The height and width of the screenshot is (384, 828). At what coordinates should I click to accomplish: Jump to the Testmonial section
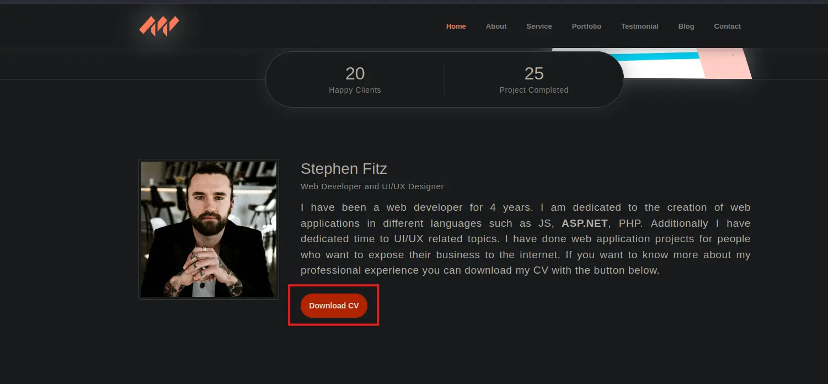click(x=639, y=26)
